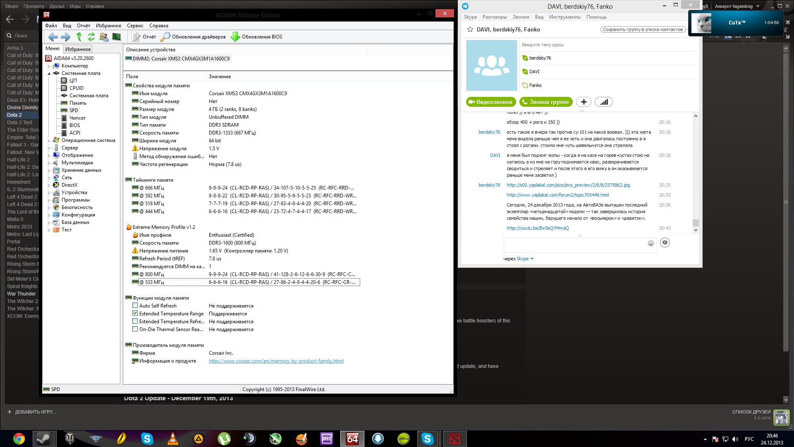Click Обновления BIOS in the toolbar

(x=256, y=37)
